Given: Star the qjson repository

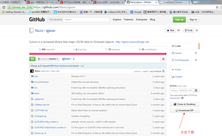Looking at the screenshot, I should pyautogui.click(x=170, y=30).
